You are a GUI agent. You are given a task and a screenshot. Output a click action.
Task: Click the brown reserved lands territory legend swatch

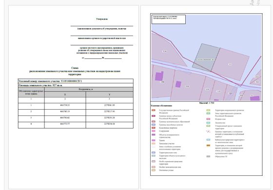point(208,145)
